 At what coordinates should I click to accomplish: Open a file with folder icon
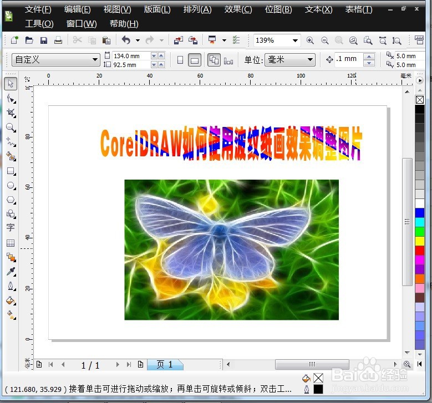29,40
